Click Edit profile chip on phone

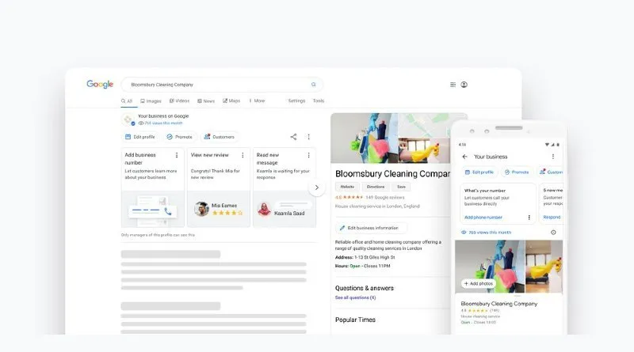(x=479, y=172)
